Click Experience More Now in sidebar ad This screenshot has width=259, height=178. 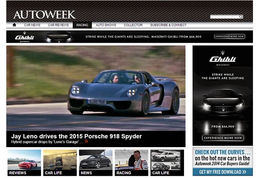coord(223,138)
